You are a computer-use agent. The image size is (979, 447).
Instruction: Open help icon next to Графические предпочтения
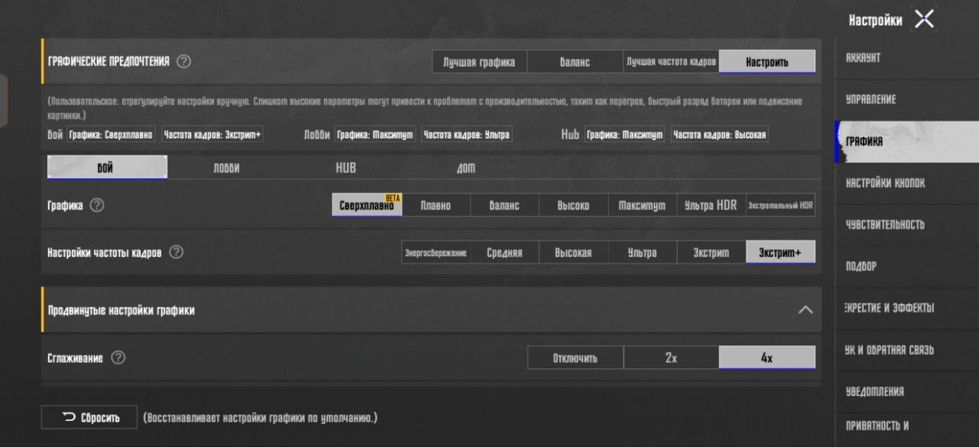(x=184, y=62)
